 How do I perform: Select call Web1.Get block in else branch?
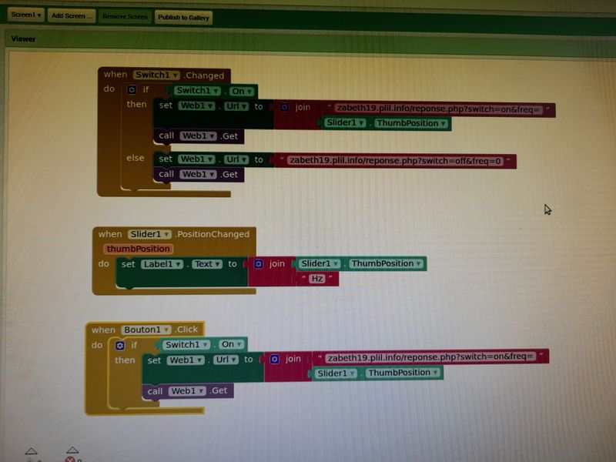pyautogui.click(x=199, y=175)
